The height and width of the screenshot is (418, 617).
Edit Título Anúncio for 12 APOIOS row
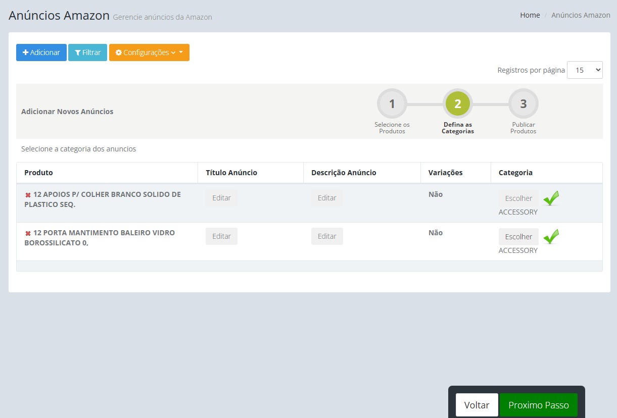(x=221, y=198)
